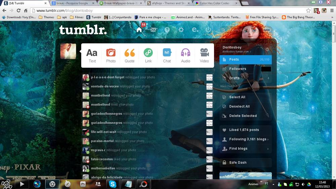Click Delete Selected in sidebar
The image size is (336, 189).
(246, 116)
